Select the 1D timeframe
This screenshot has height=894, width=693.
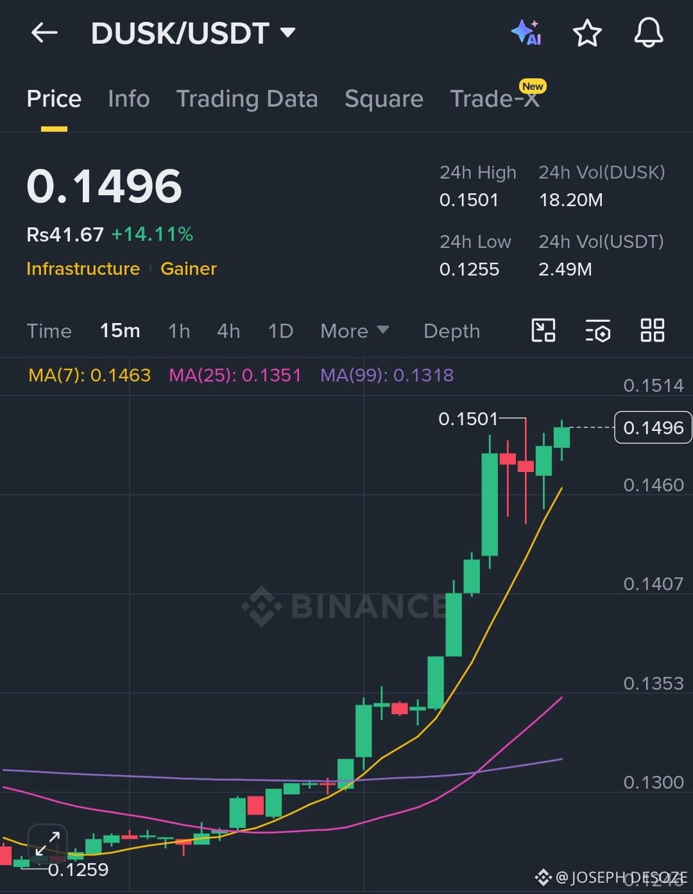click(x=280, y=331)
